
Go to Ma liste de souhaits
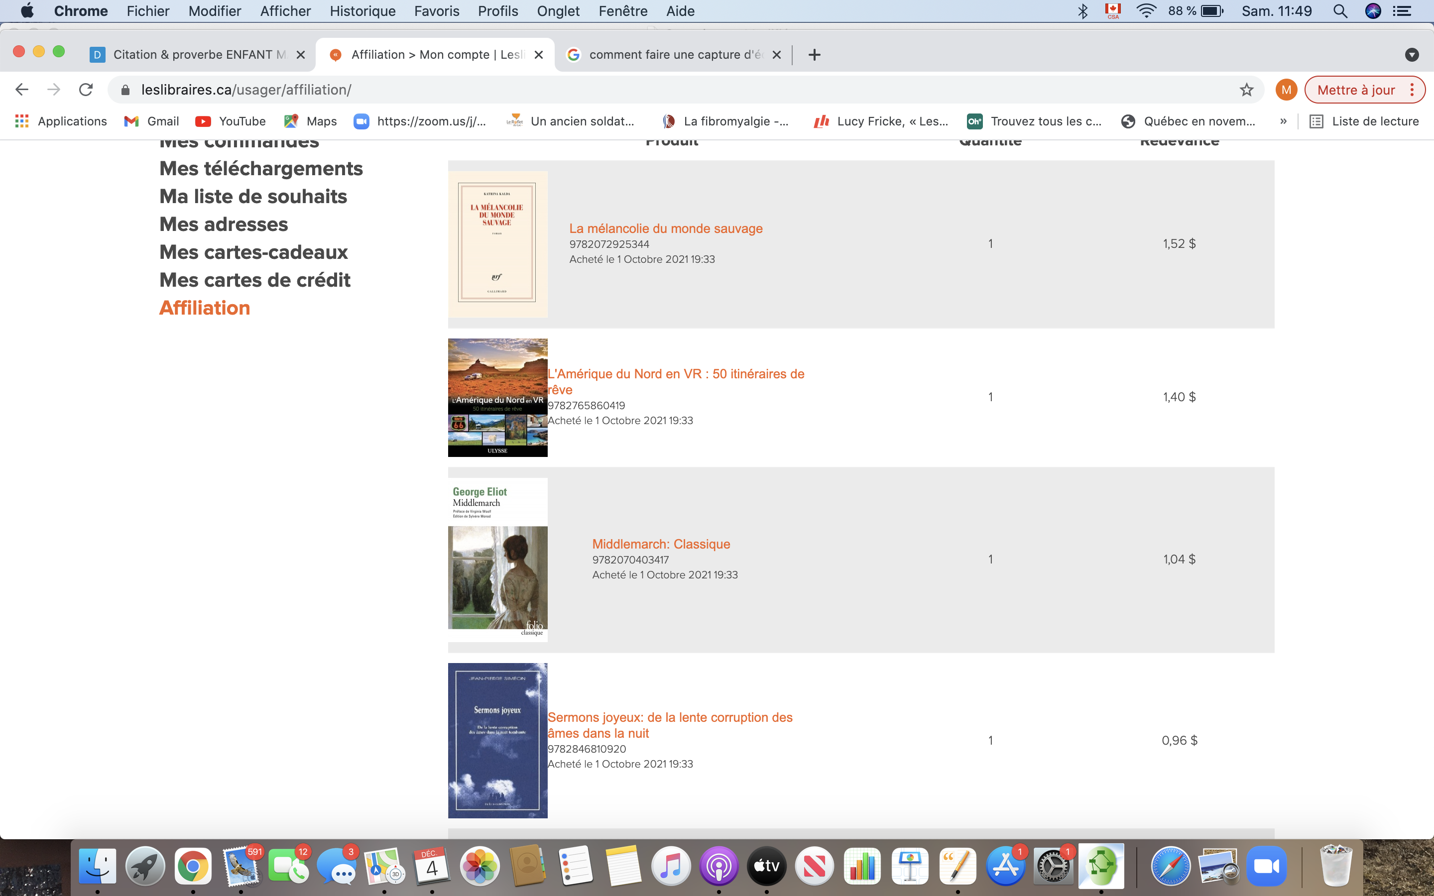click(253, 196)
